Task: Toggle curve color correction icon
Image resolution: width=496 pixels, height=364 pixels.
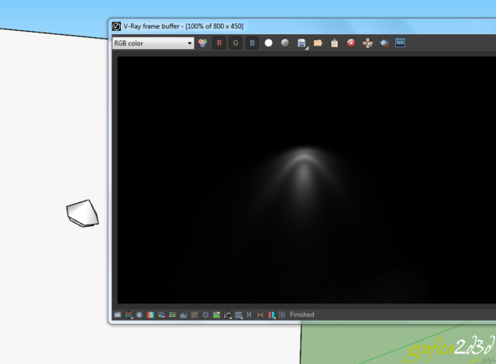Action: point(195,314)
